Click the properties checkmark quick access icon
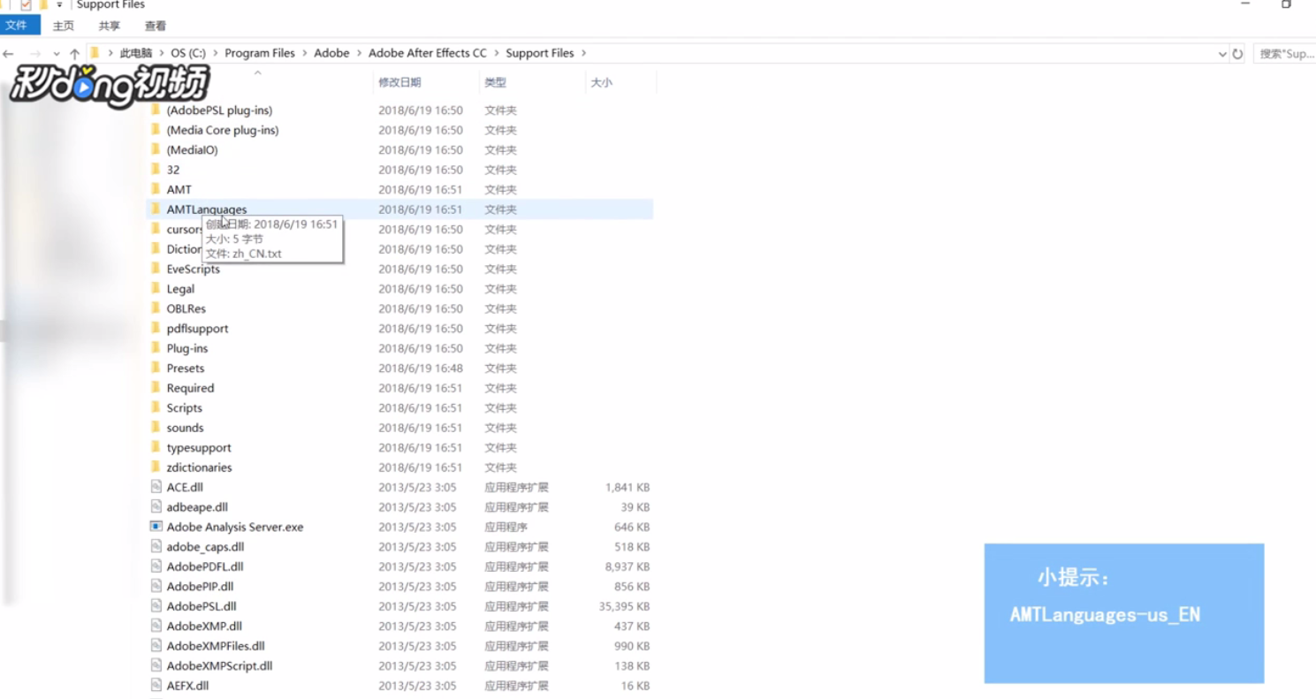 pos(26,5)
